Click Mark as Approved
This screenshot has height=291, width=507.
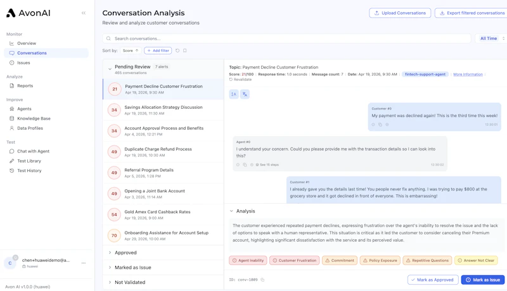coord(432,280)
